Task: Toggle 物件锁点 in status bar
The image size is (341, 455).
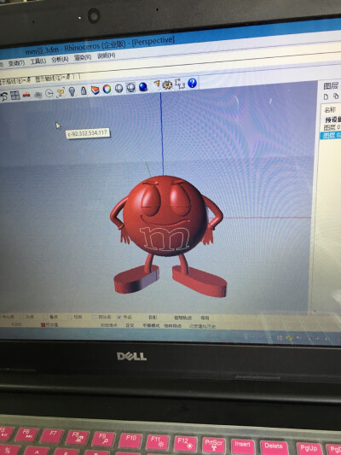Action: pyautogui.click(x=173, y=326)
